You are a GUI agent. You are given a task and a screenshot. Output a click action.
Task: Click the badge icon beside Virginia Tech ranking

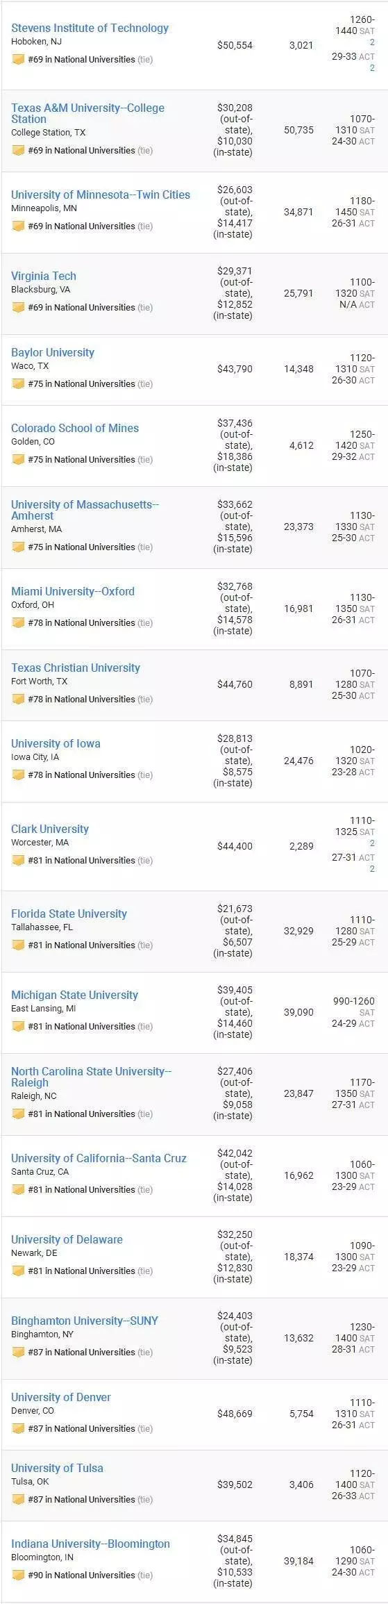click(x=18, y=307)
